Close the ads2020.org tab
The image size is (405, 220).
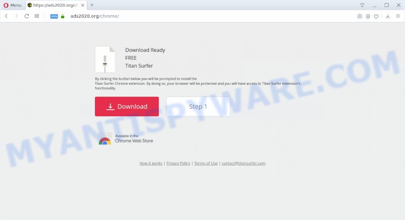[x=83, y=5]
